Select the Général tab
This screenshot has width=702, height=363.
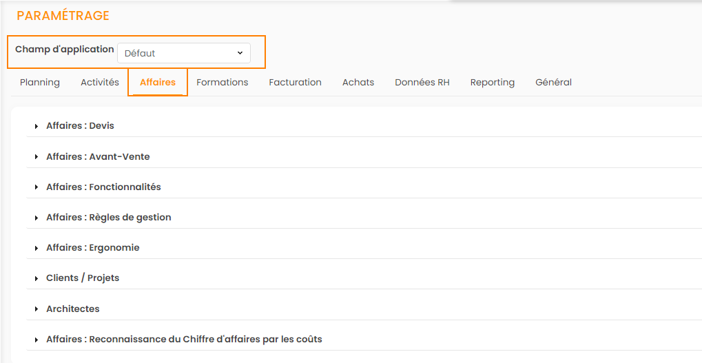553,82
